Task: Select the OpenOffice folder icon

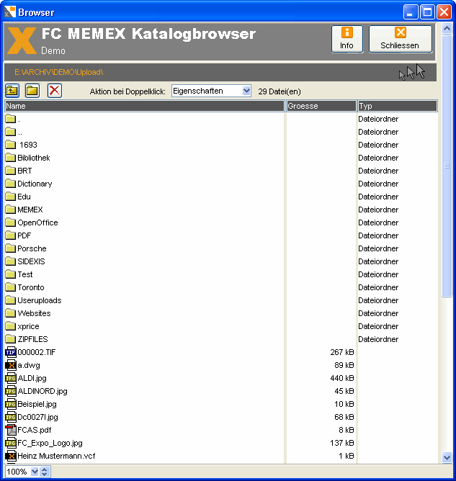Action: click(10, 222)
